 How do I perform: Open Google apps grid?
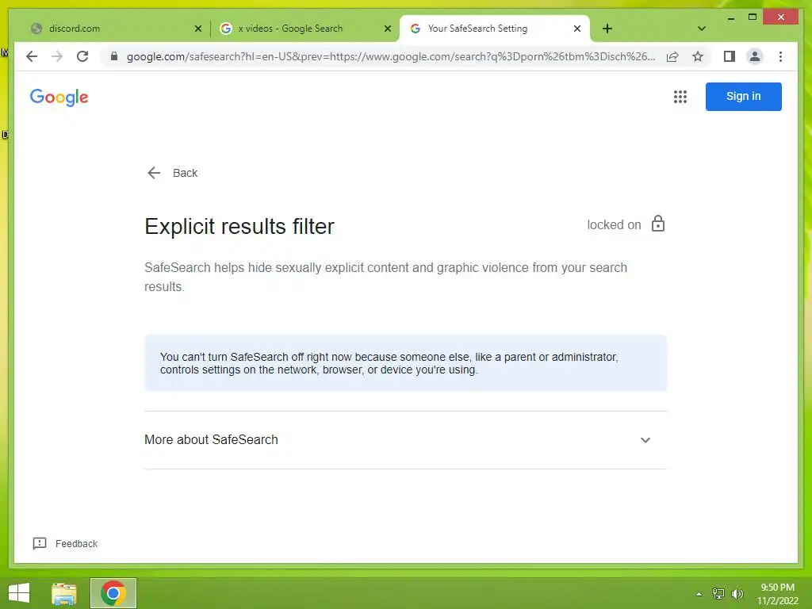pos(680,97)
